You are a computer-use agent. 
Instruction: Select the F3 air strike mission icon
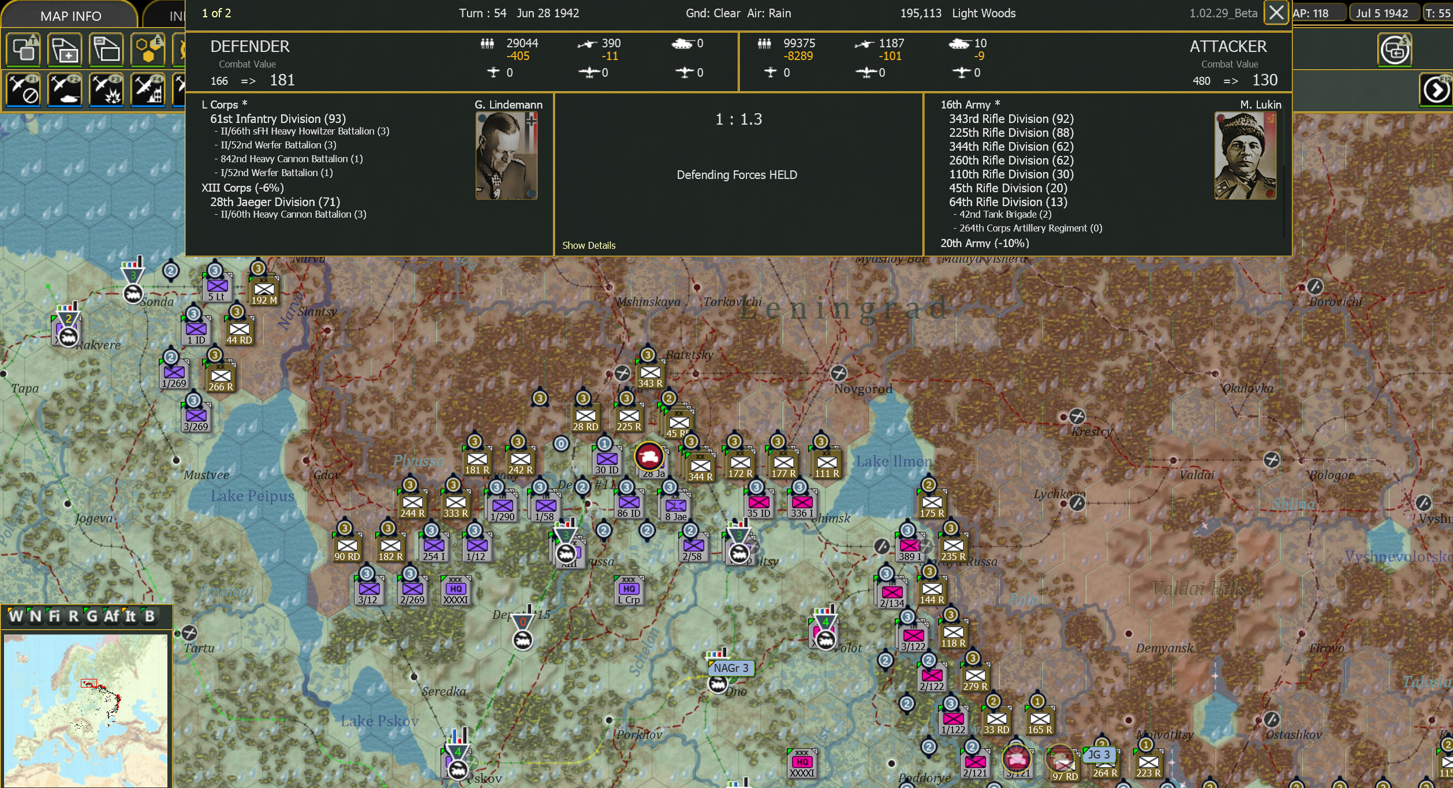[106, 91]
